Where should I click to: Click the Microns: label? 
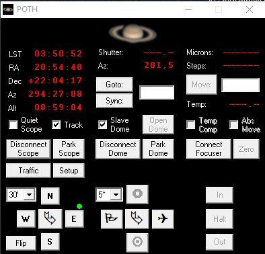click(200, 52)
